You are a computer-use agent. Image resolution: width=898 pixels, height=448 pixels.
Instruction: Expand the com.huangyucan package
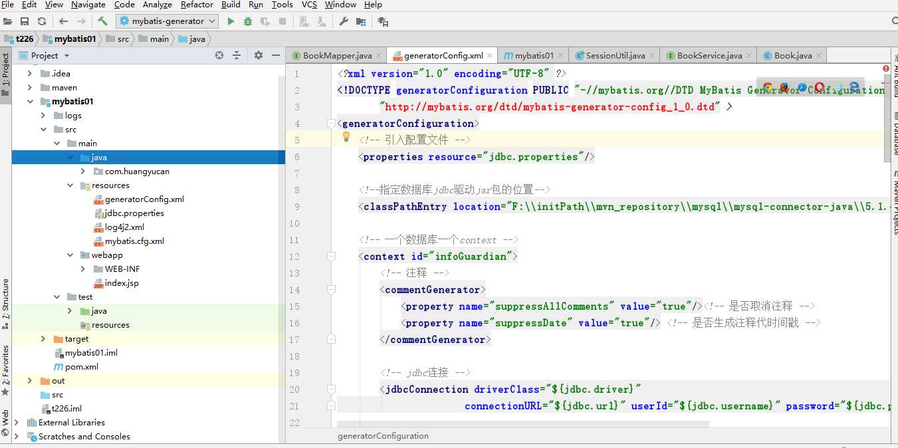click(83, 171)
